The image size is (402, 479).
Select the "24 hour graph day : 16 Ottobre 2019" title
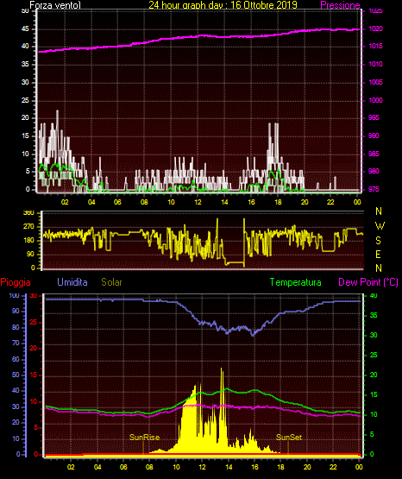tap(223, 5)
